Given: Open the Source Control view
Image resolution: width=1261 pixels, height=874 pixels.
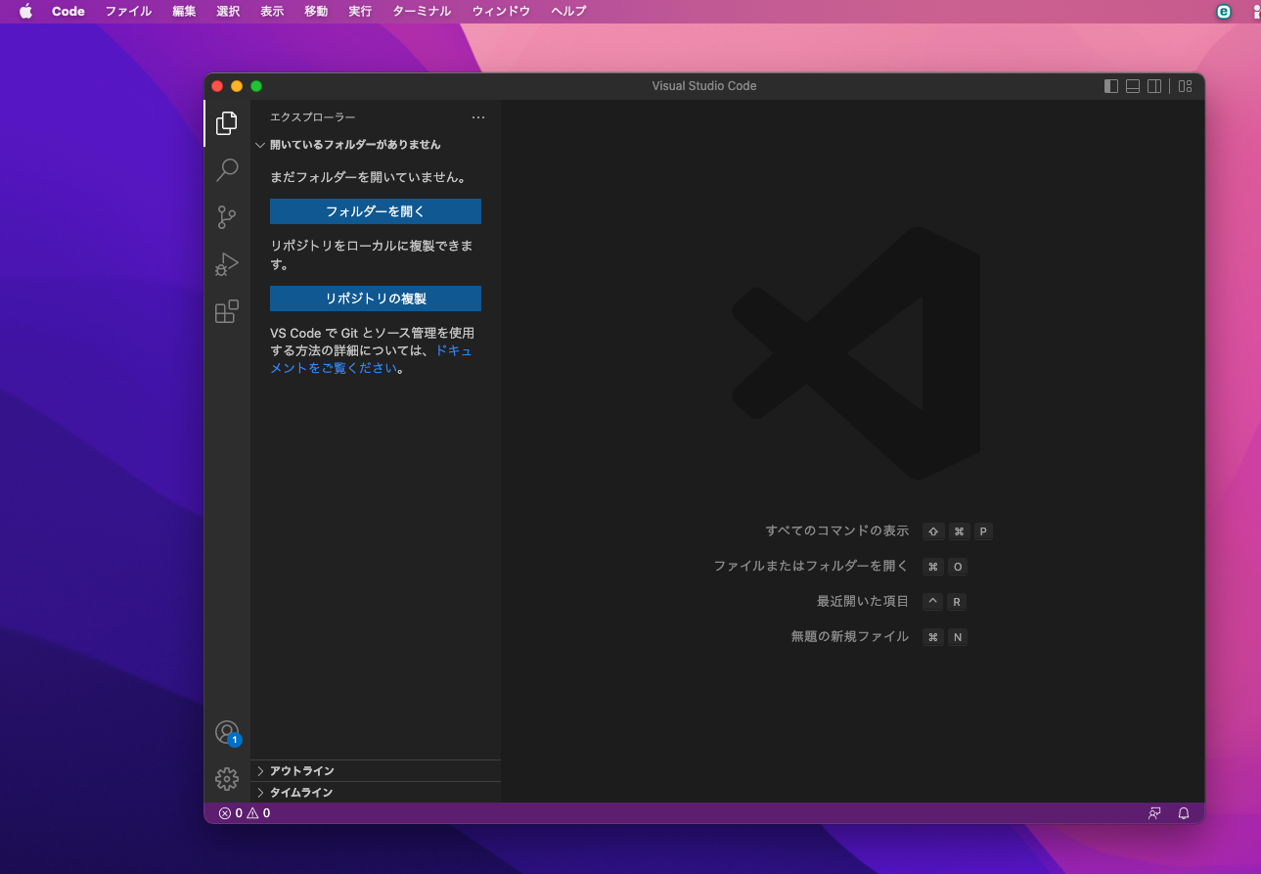Looking at the screenshot, I should (x=227, y=217).
